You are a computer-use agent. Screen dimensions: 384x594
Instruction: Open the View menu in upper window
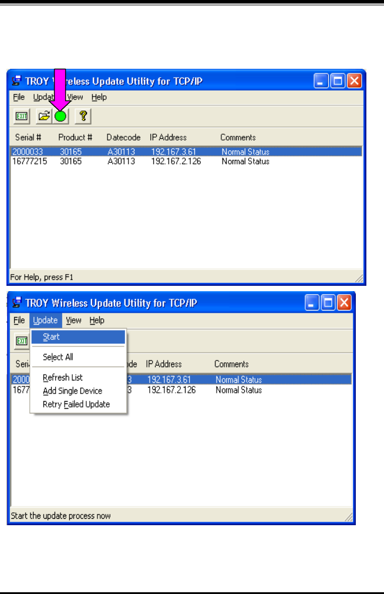pyautogui.click(x=75, y=98)
